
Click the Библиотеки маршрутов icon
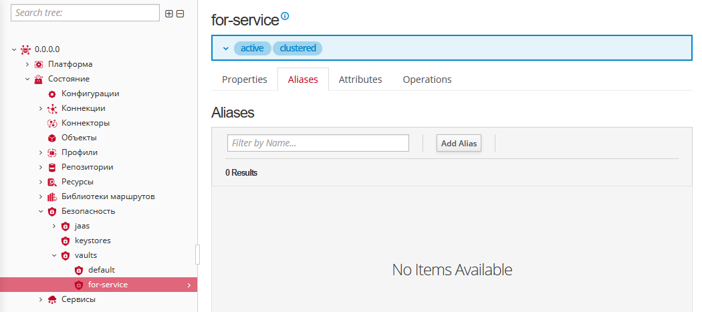coord(52,196)
